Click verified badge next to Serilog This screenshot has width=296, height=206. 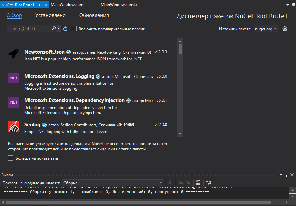point(45,125)
